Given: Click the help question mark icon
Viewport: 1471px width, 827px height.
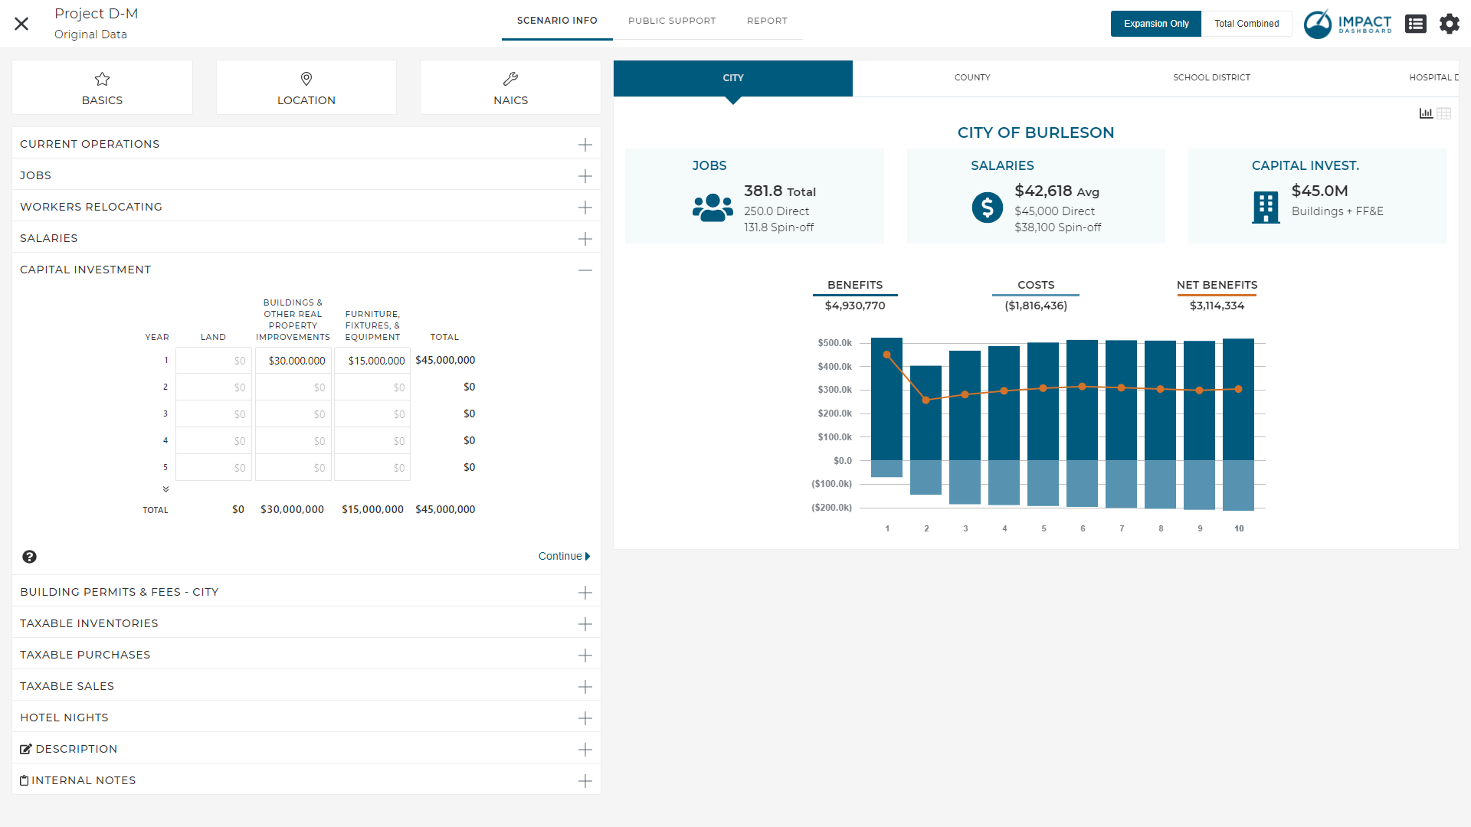Looking at the screenshot, I should point(29,557).
